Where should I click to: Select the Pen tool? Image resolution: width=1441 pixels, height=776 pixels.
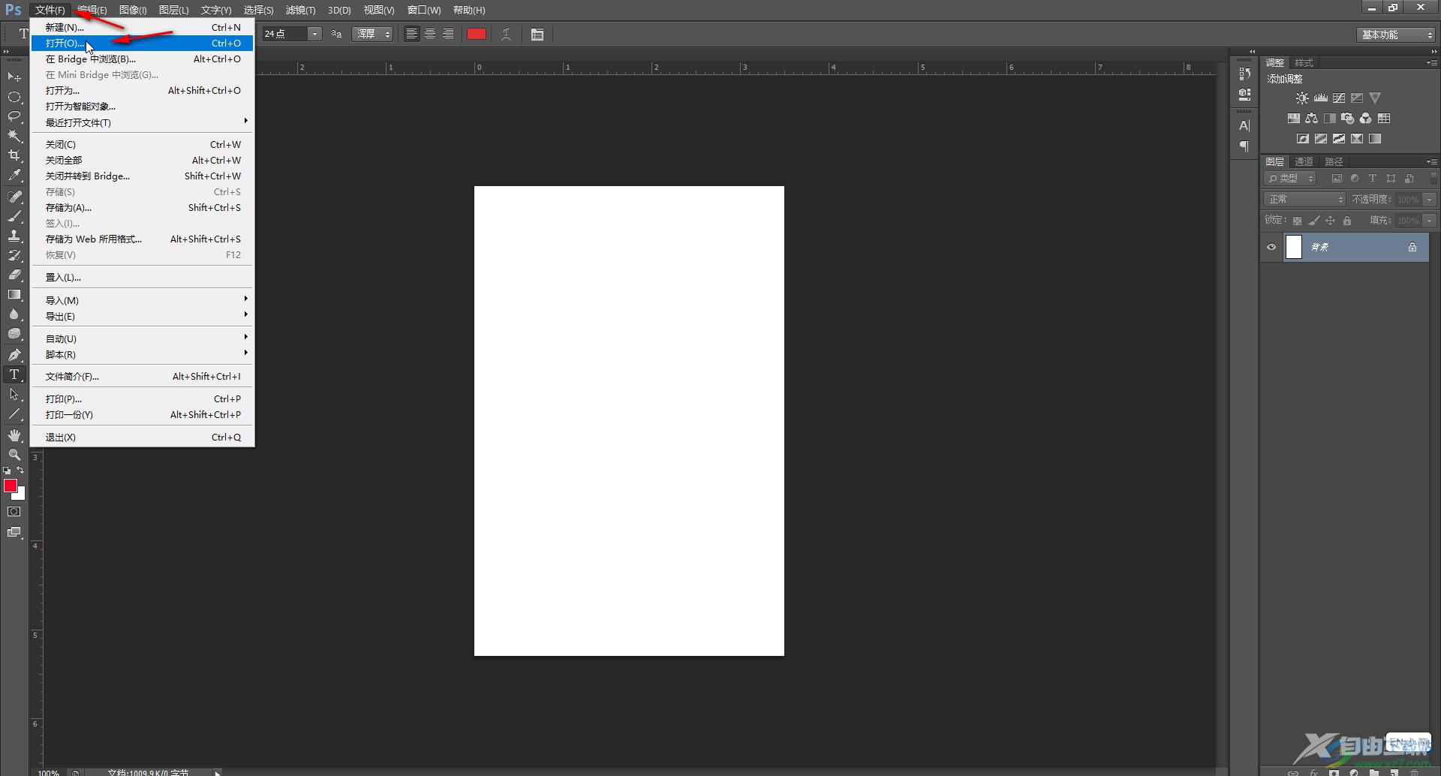[14, 355]
